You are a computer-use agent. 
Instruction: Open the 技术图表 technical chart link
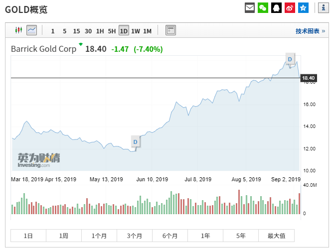(x=310, y=31)
